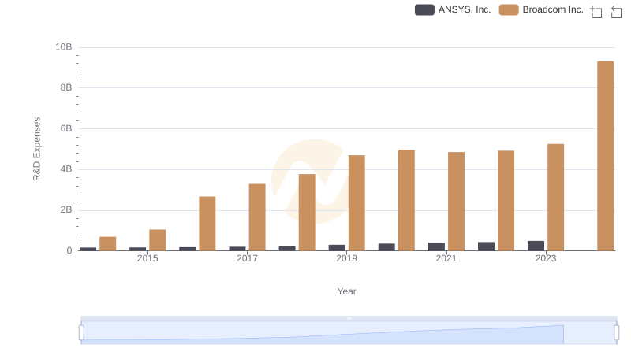This screenshot has width=631, height=363.
Task: Click the x-axis label 2015
Action: coord(147,258)
